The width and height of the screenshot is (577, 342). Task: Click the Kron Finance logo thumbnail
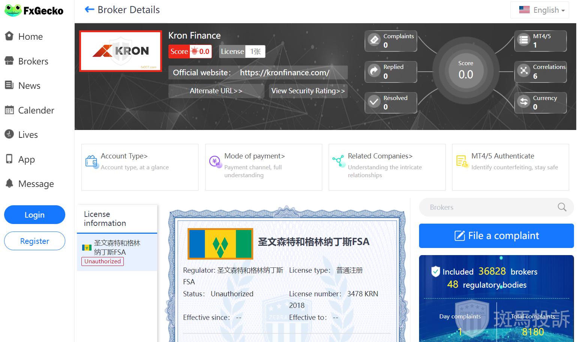121,51
